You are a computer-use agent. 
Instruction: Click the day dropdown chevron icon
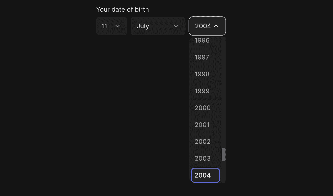click(117, 26)
